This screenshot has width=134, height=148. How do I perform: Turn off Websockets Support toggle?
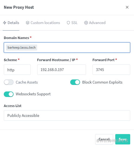coord(9,94)
